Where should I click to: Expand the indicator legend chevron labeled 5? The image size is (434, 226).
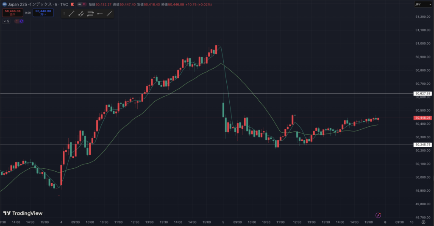[x=6, y=21]
